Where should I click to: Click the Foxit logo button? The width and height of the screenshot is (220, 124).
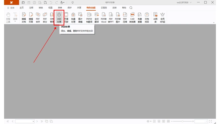pyautogui.click(x=11, y=3)
